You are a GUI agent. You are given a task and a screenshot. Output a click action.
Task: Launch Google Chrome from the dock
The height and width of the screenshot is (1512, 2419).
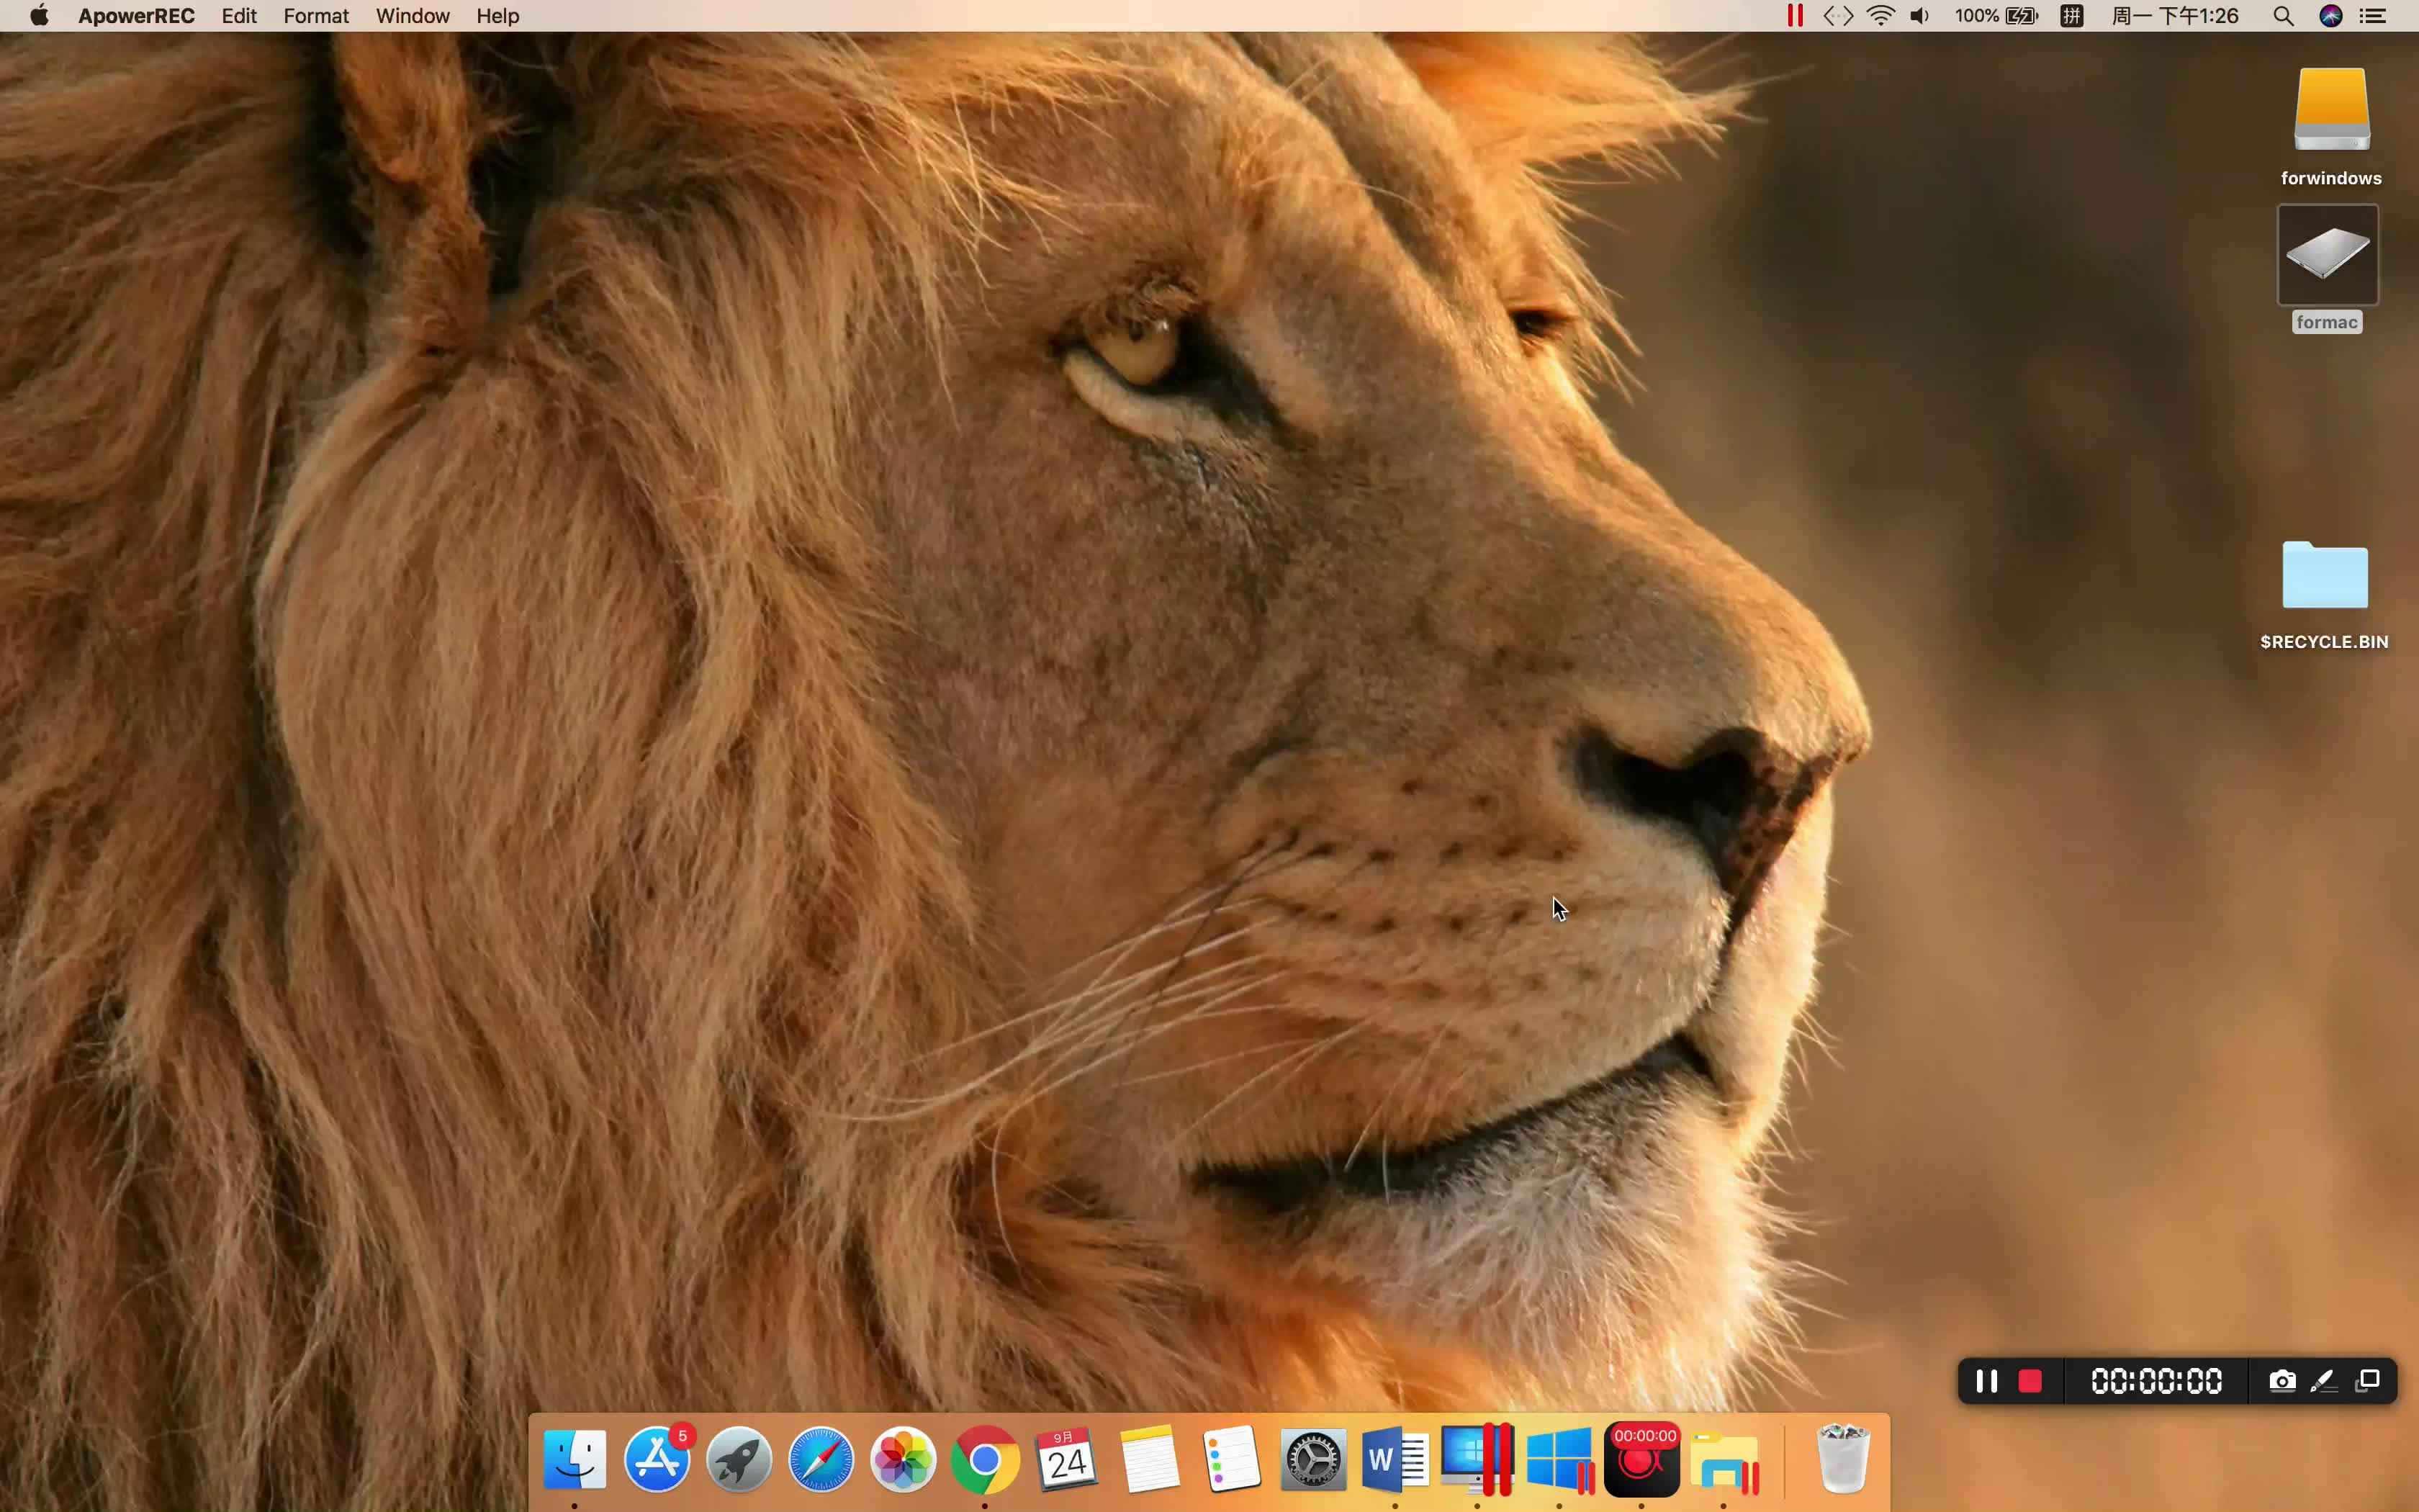pyautogui.click(x=985, y=1460)
